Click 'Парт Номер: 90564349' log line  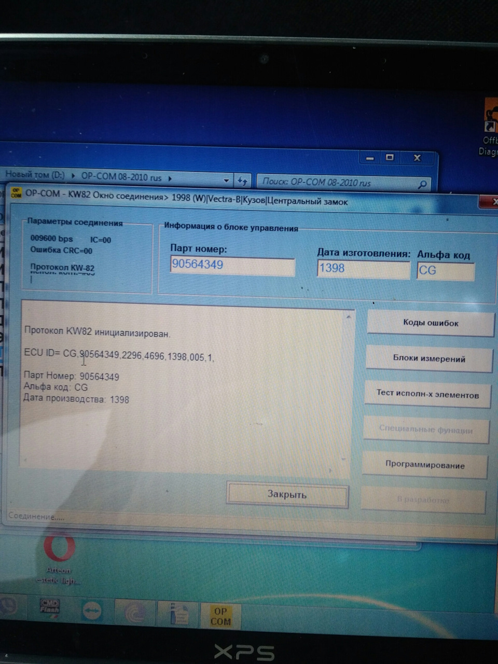(x=72, y=376)
